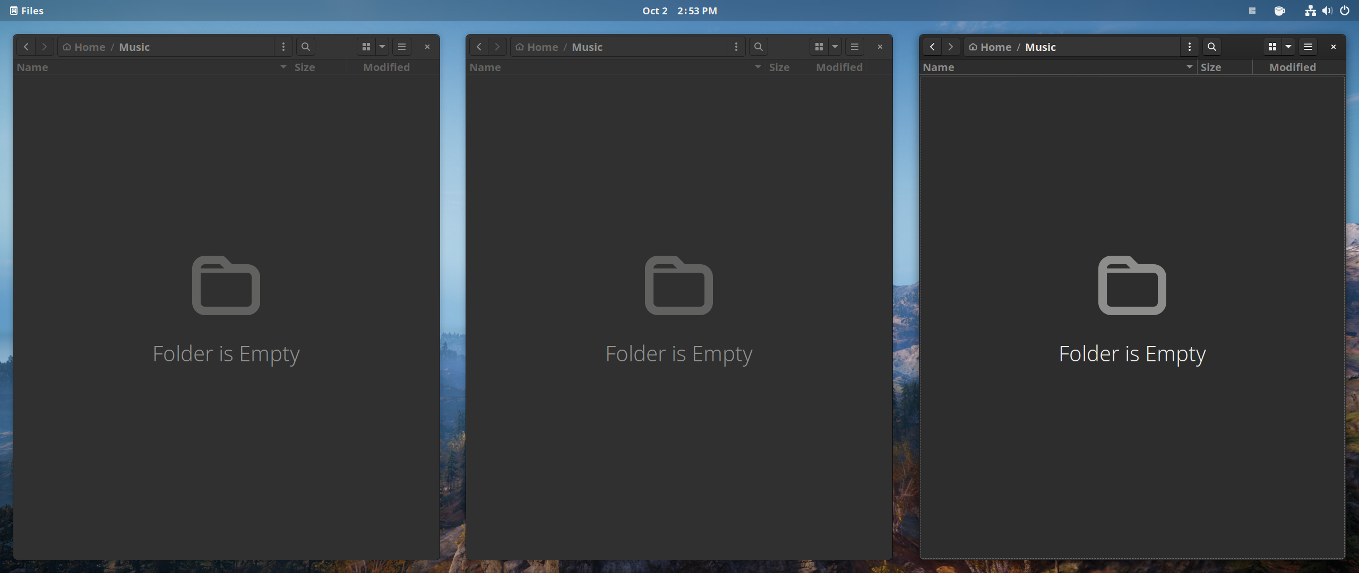Sort by Name column in right window
Screen dimensions: 1359x573
(1059, 67)
